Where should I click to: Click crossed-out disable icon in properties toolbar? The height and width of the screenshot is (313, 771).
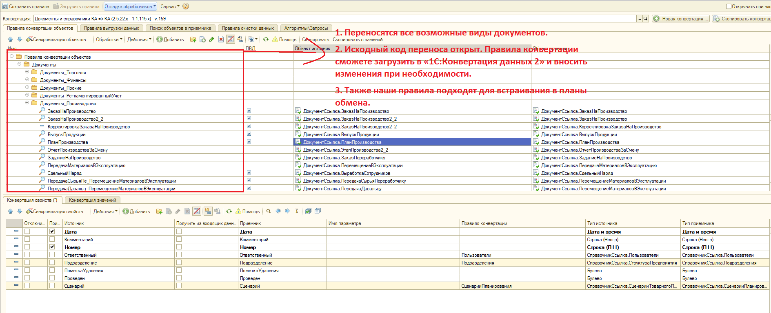tap(197, 211)
